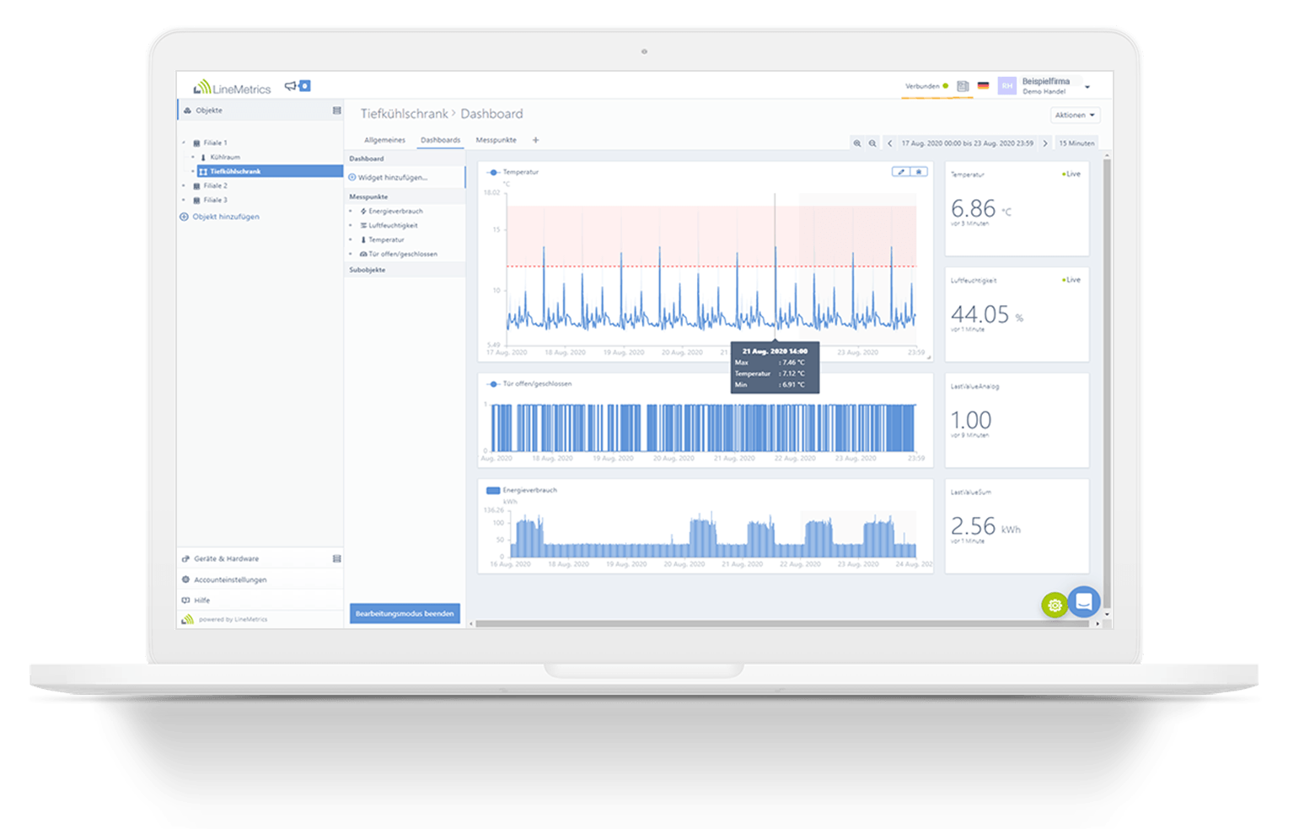Click the list view icon beside Objekte
The height and width of the screenshot is (829, 1315).
pos(337,110)
